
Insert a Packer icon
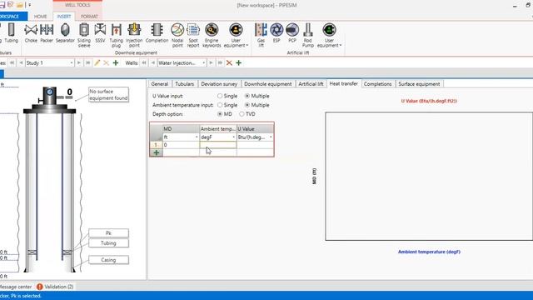pos(47,33)
